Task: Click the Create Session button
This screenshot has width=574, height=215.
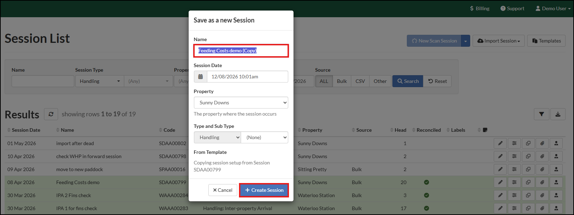Action: click(264, 190)
